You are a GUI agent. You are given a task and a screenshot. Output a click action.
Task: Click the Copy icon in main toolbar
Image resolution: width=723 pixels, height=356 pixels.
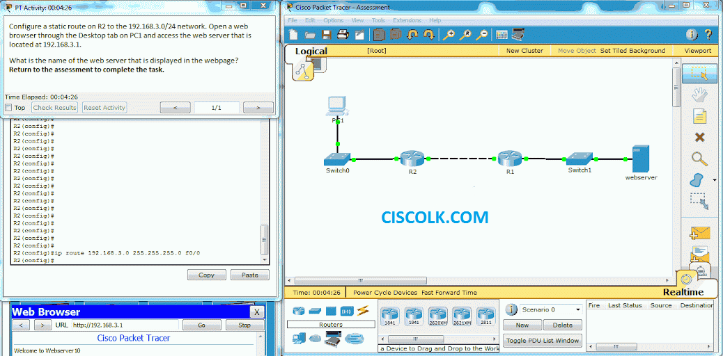click(x=380, y=35)
